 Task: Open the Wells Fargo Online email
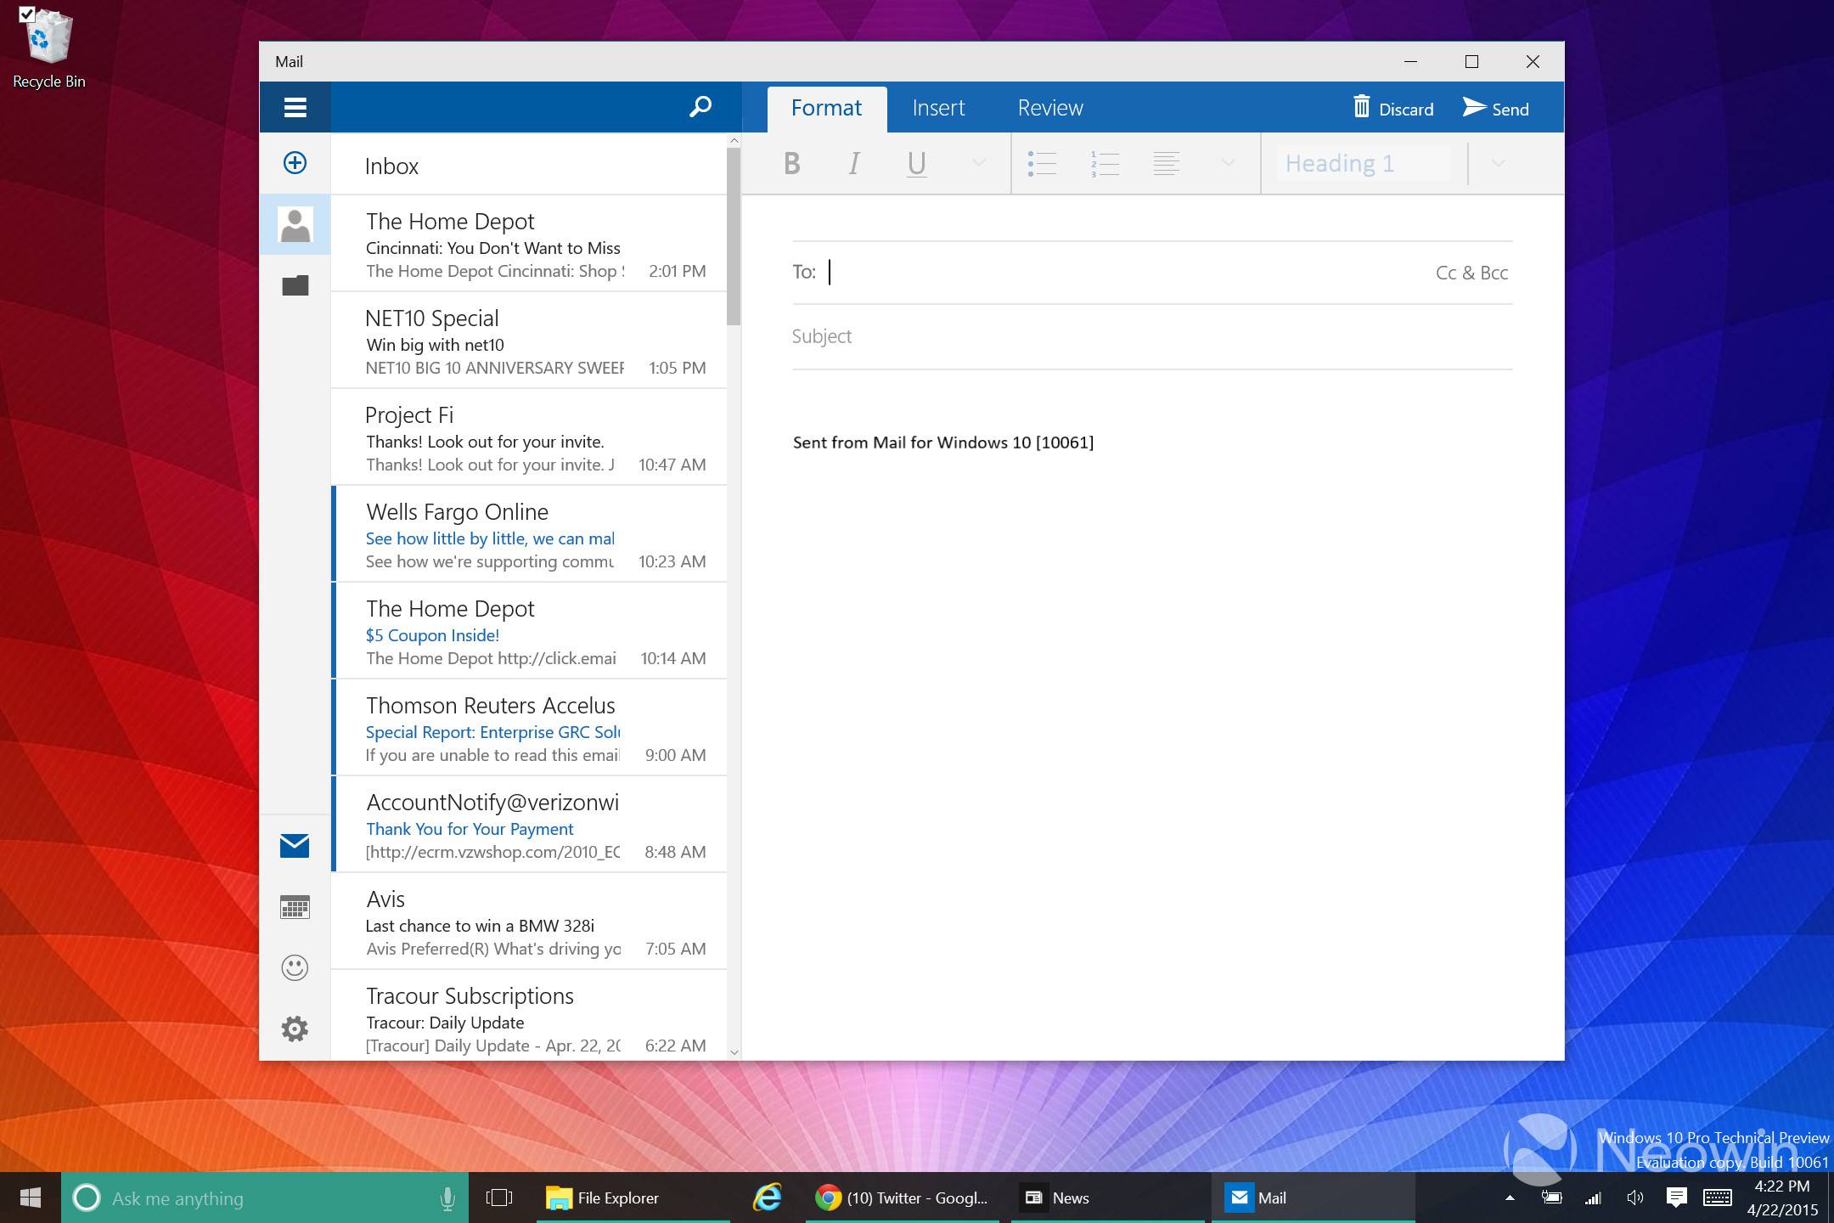[x=529, y=534]
